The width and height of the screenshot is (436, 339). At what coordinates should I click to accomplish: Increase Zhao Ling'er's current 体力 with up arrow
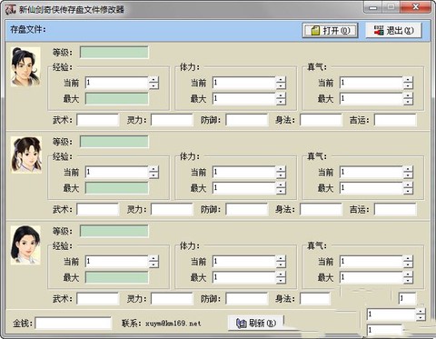pyautogui.click(x=281, y=169)
